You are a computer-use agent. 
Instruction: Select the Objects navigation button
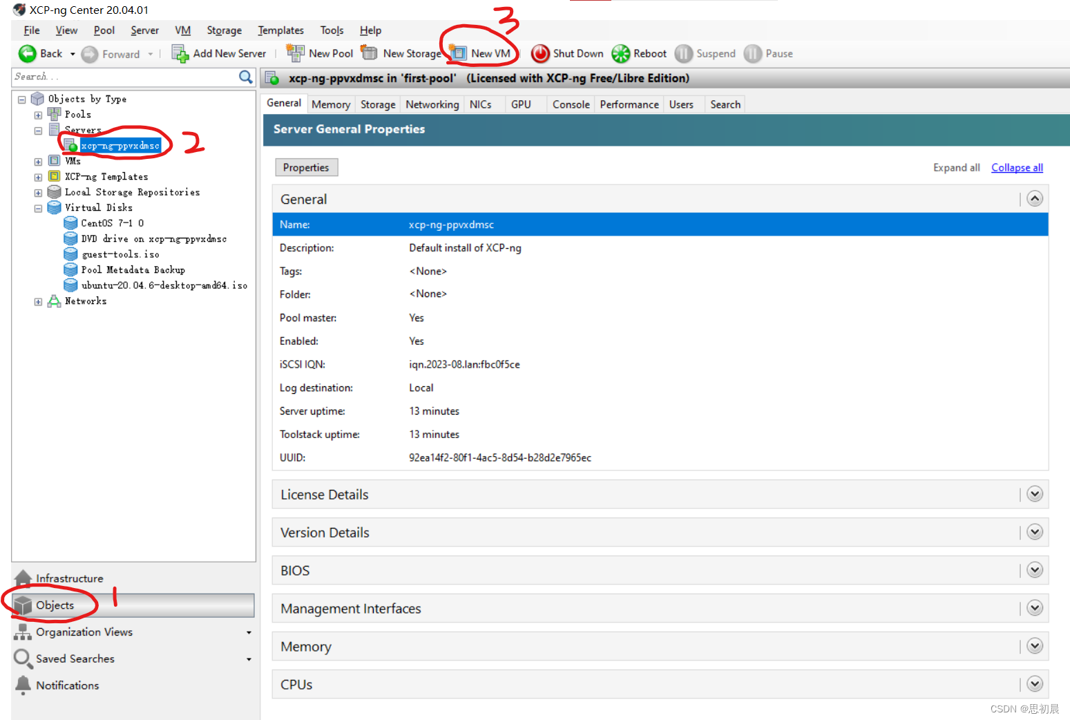pos(133,605)
